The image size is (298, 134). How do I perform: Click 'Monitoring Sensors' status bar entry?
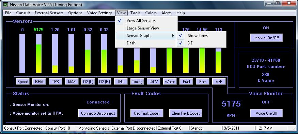pyautogui.click(x=94, y=128)
